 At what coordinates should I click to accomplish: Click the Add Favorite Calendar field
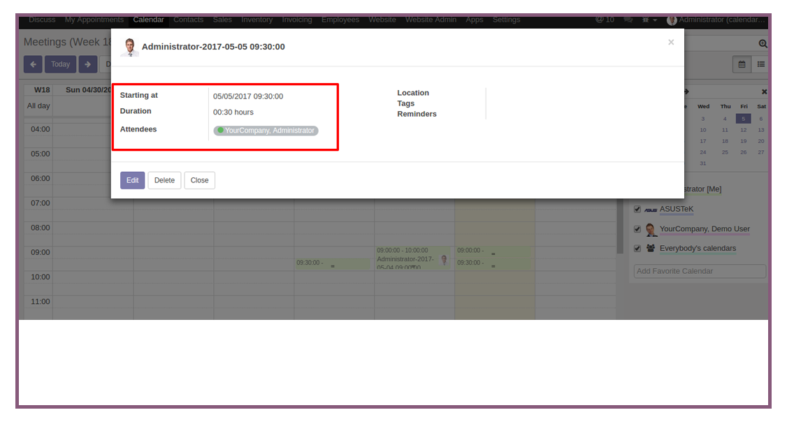[x=700, y=271]
